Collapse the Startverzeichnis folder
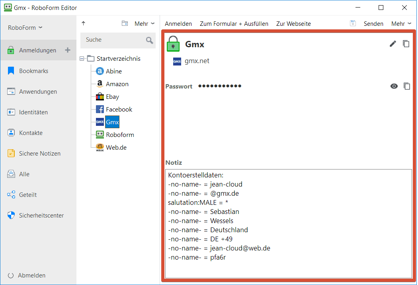 point(82,58)
